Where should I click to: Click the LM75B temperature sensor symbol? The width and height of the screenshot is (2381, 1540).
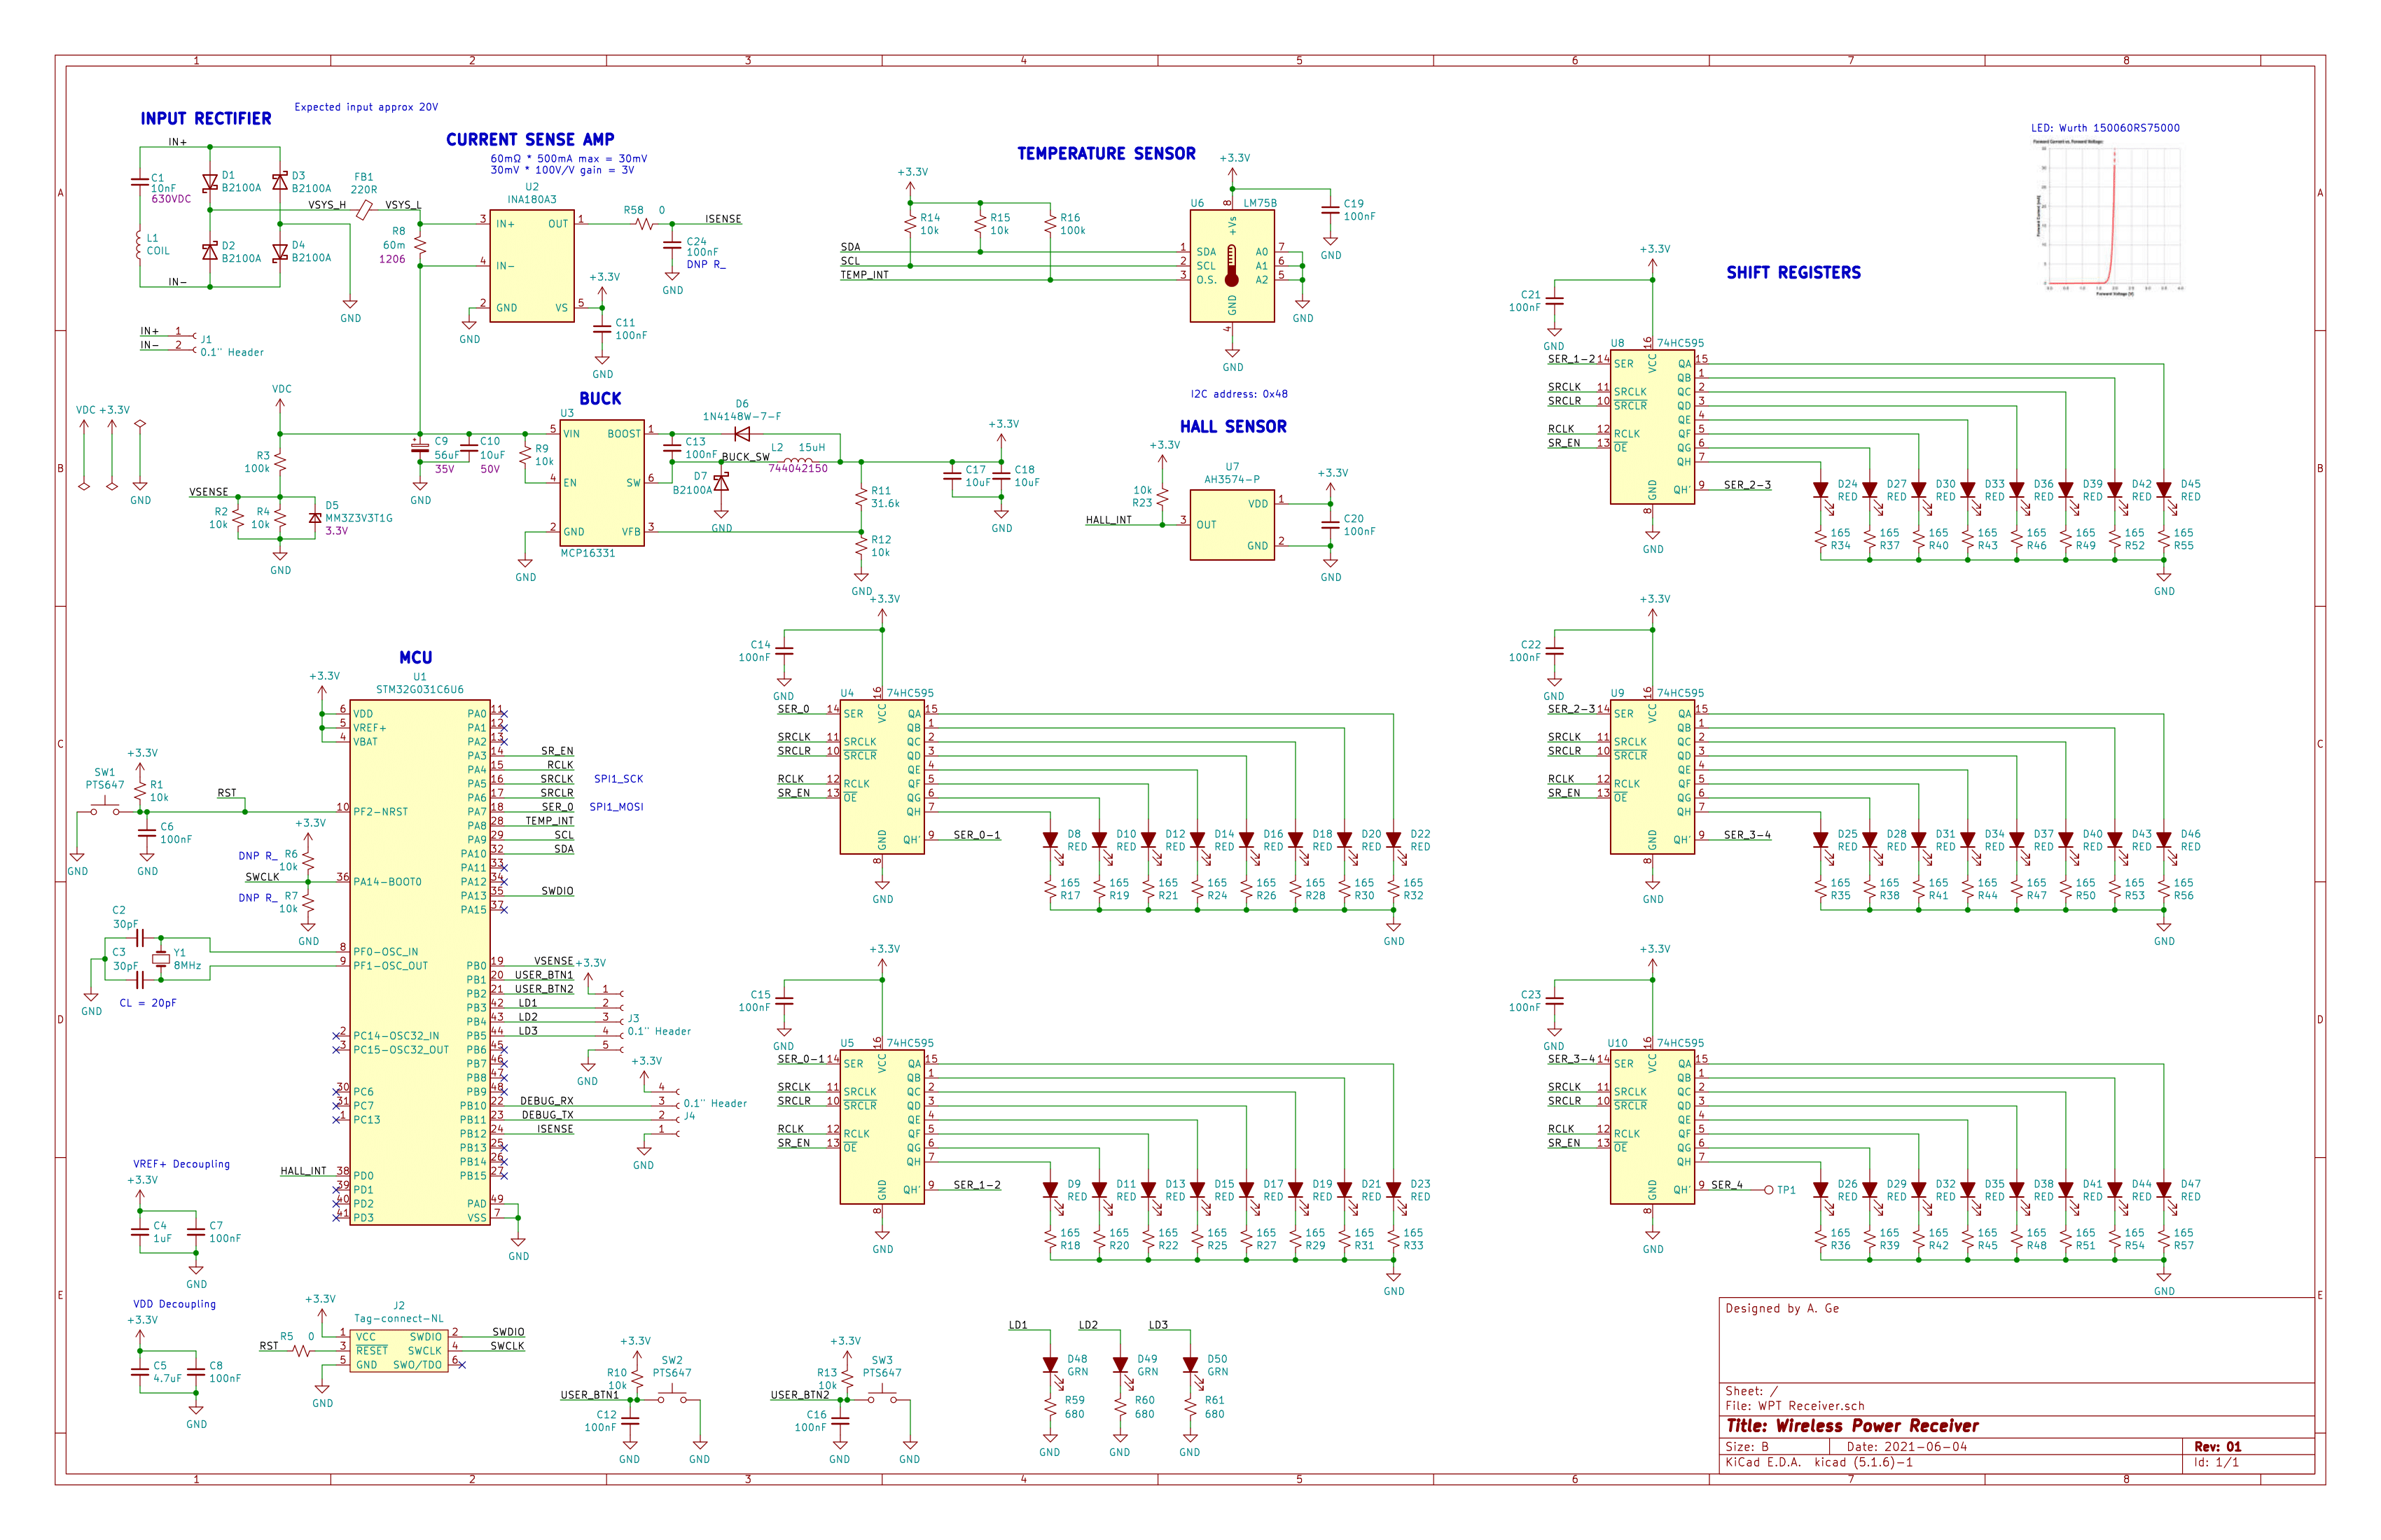pos(1233,265)
